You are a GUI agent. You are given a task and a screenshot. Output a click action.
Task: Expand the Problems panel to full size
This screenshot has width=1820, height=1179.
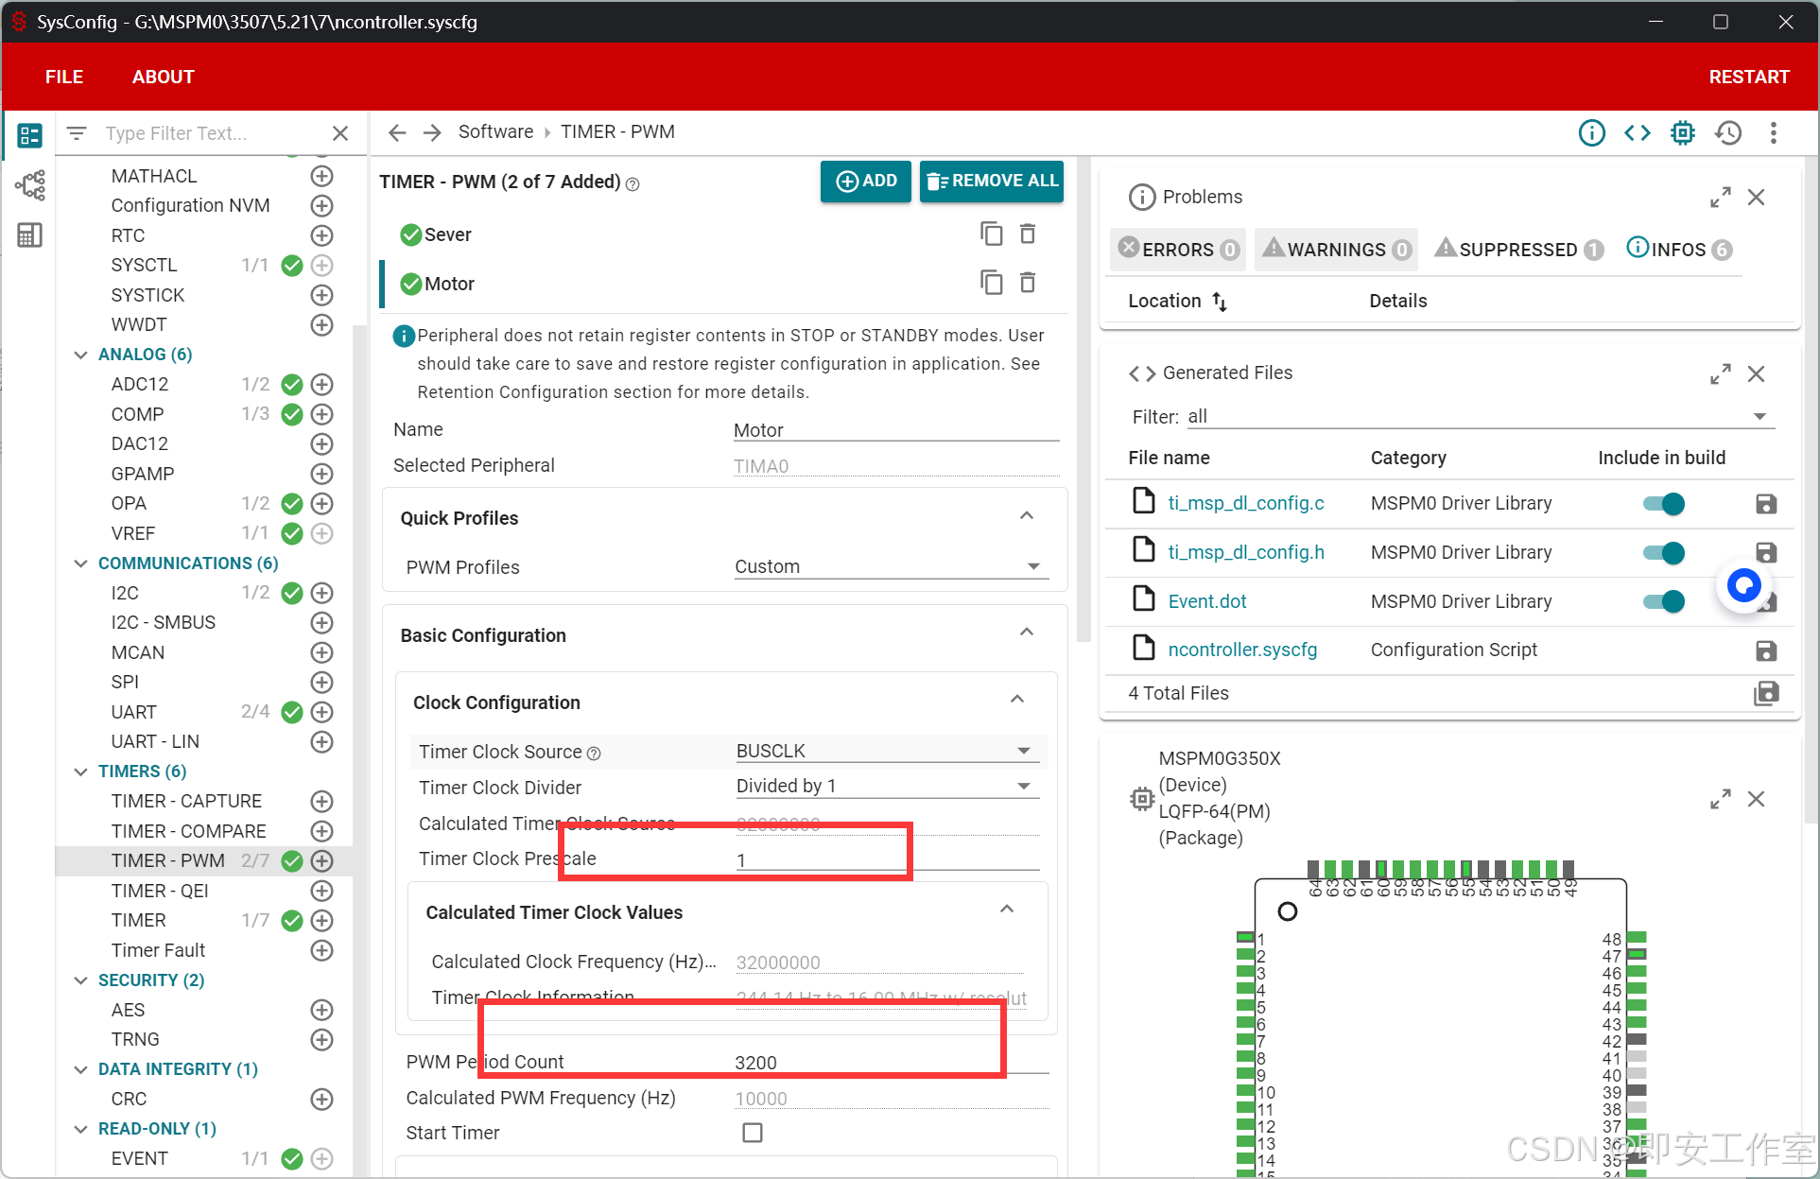(1720, 197)
